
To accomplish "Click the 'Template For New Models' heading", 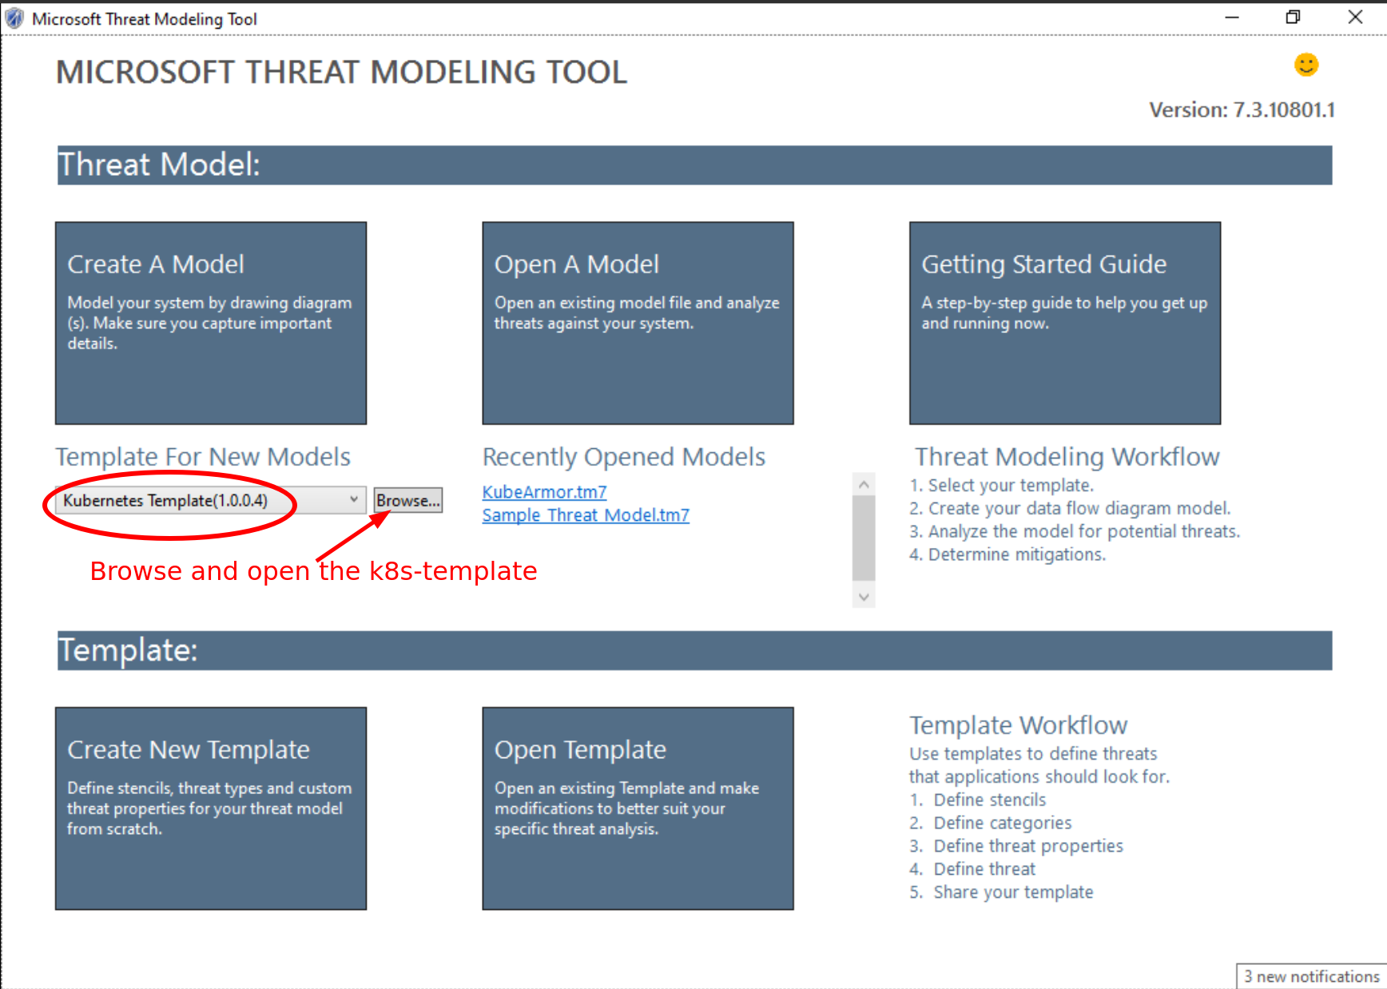I will point(203,457).
